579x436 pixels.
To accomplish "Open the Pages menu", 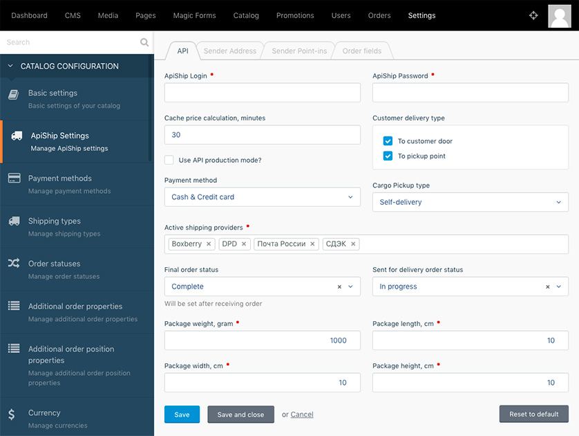I will coord(146,15).
